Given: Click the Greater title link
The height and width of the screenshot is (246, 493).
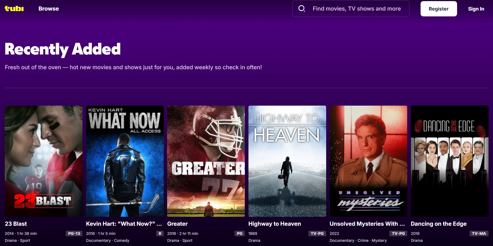Looking at the screenshot, I should click(x=177, y=224).
